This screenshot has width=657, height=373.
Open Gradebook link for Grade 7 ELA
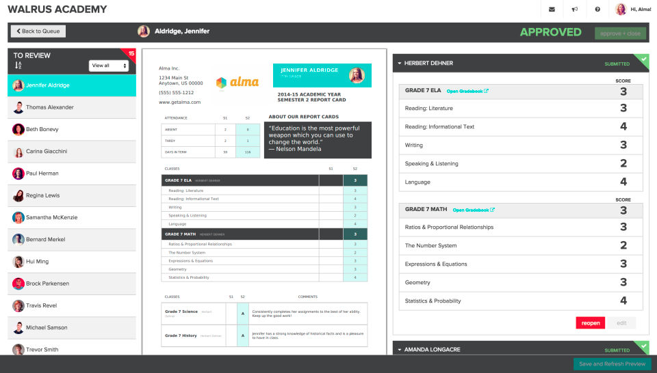click(x=467, y=91)
